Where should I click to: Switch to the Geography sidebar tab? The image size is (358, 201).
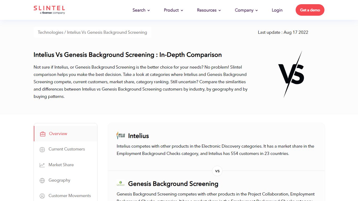pyautogui.click(x=66, y=180)
